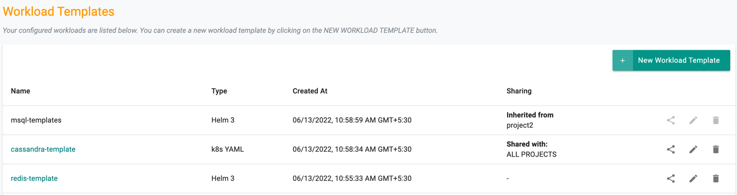Image resolution: width=737 pixels, height=195 pixels.
Task: Click the ALL PROJECTS sharing value
Action: coord(531,155)
